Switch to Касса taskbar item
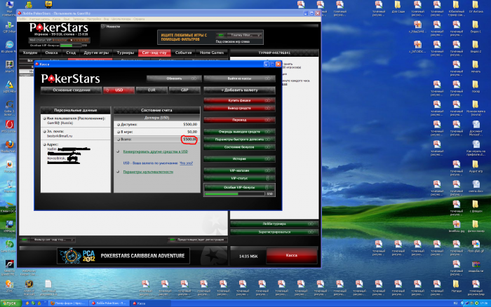Image resolution: width=491 pixels, height=307 pixels. (x=149, y=303)
